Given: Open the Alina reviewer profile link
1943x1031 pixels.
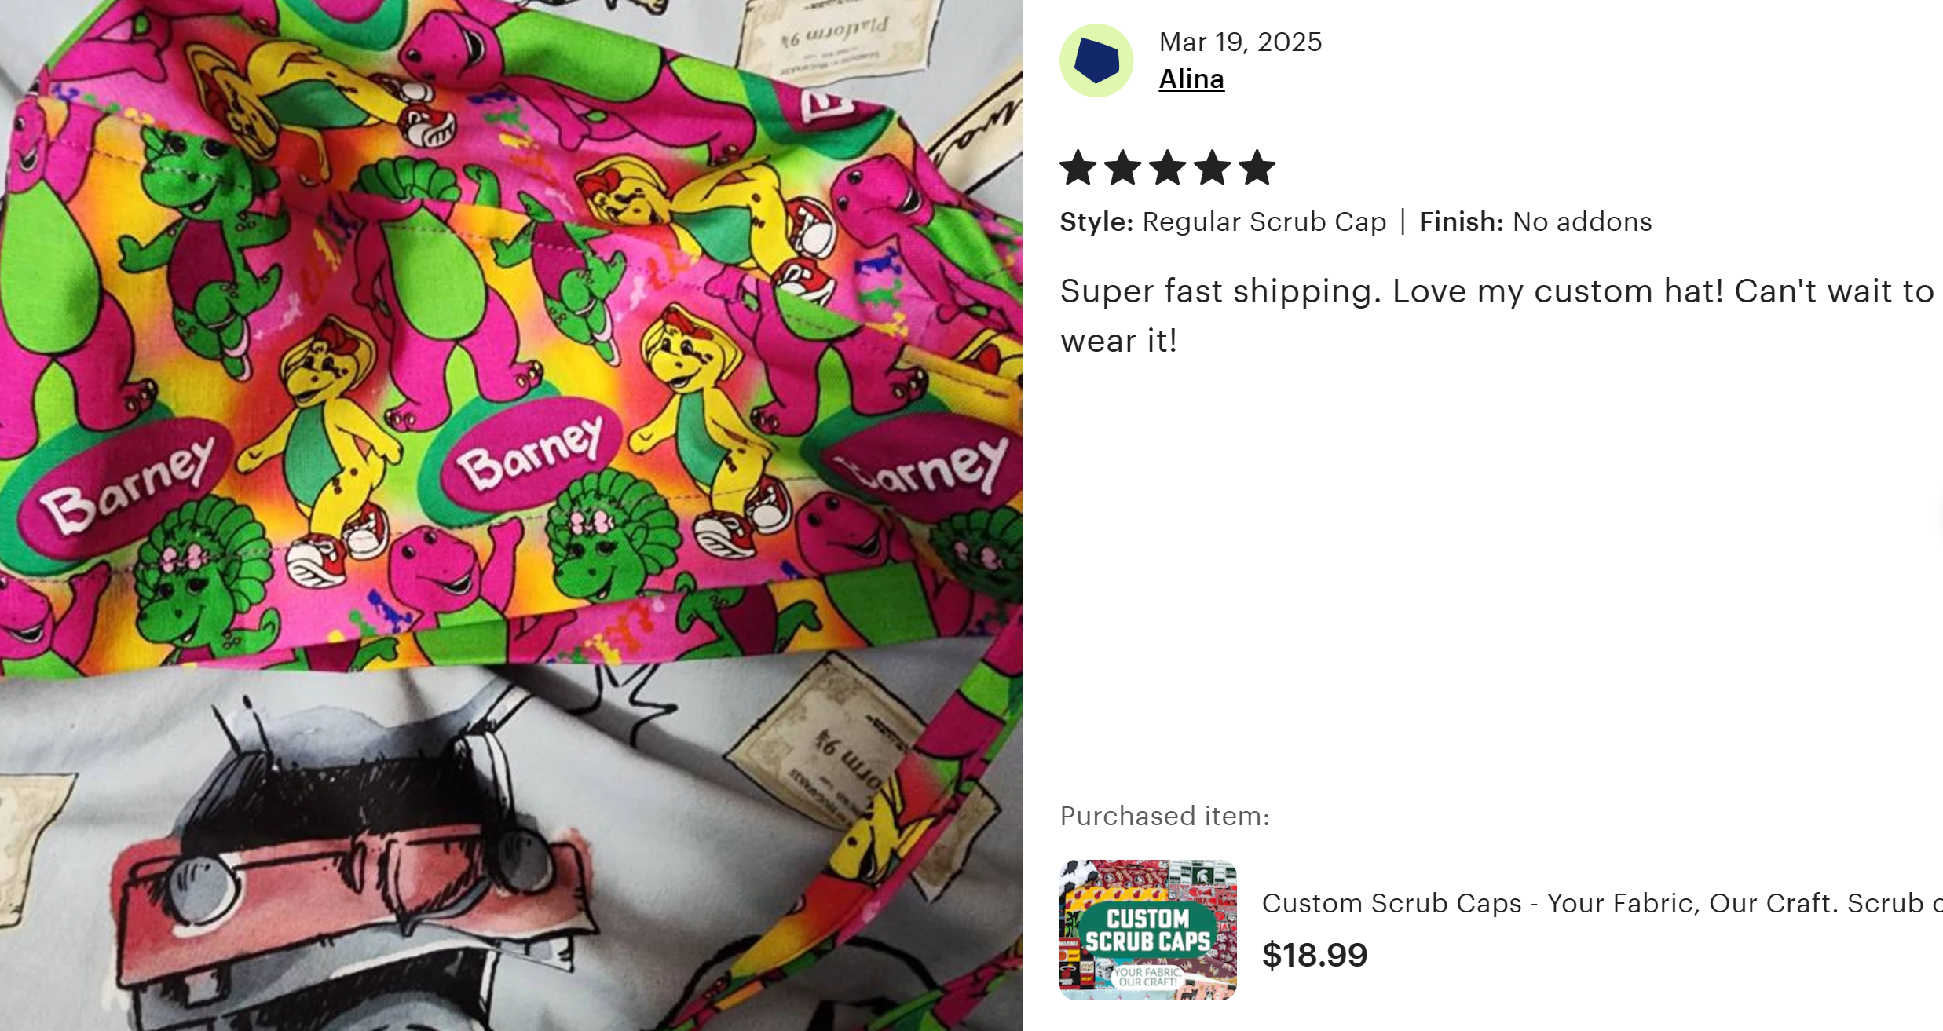Looking at the screenshot, I should (x=1191, y=79).
